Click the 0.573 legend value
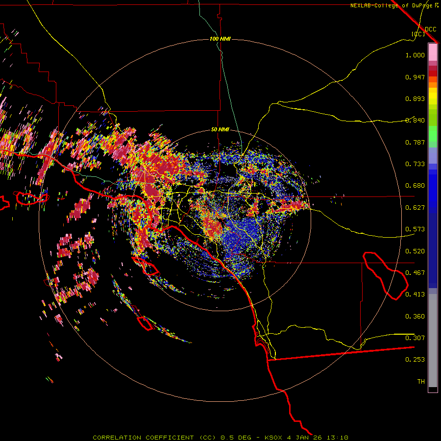441x441 pixels. pyautogui.click(x=415, y=229)
